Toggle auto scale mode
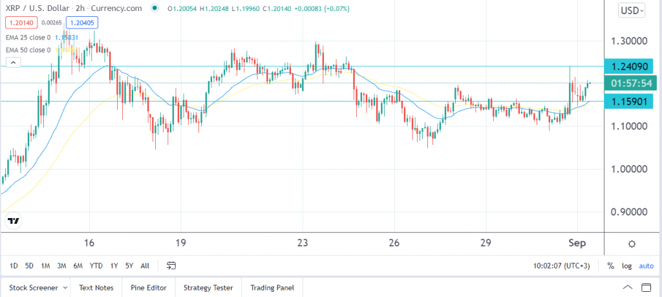Image resolution: width=662 pixels, height=297 pixels. [x=646, y=266]
